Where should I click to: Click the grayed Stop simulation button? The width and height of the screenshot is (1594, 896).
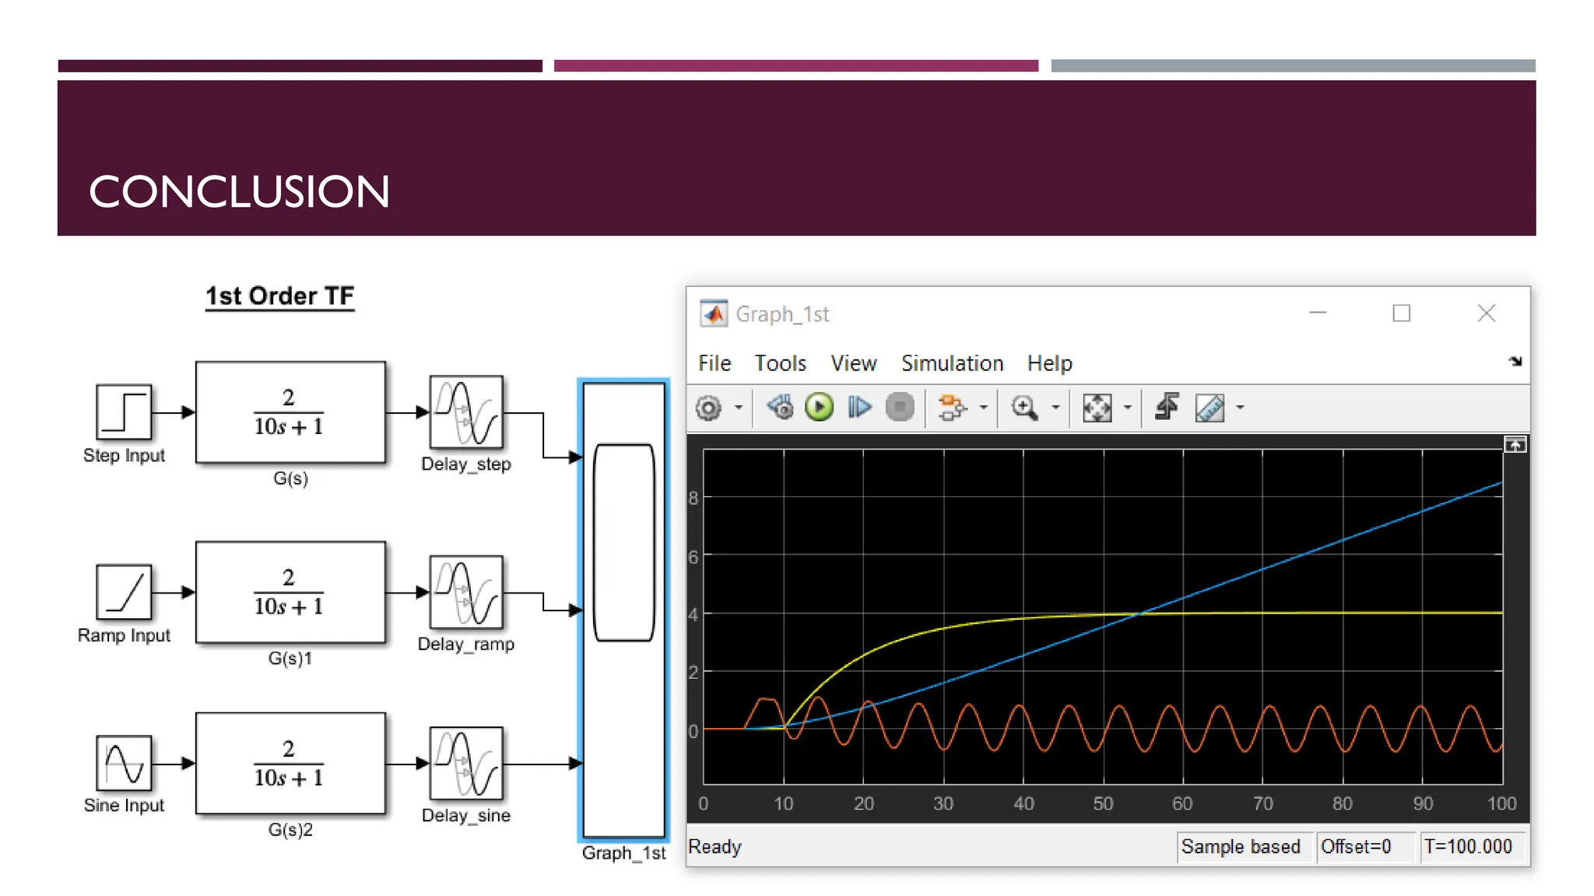coord(900,407)
